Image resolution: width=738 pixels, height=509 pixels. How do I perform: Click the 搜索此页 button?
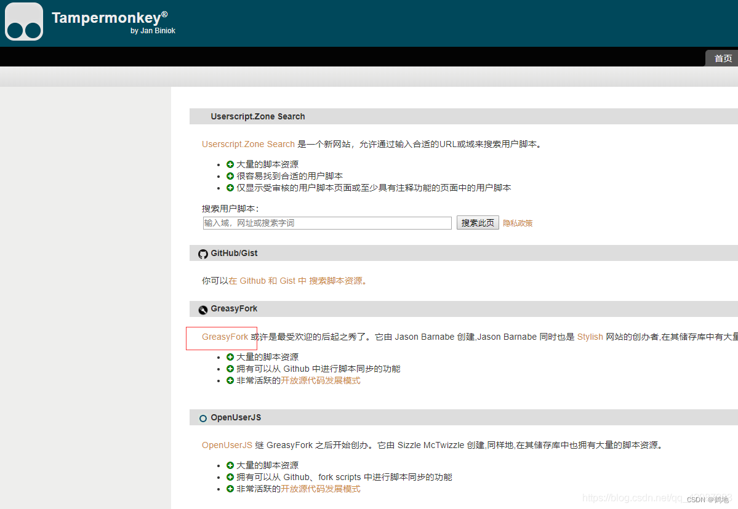pyautogui.click(x=478, y=223)
